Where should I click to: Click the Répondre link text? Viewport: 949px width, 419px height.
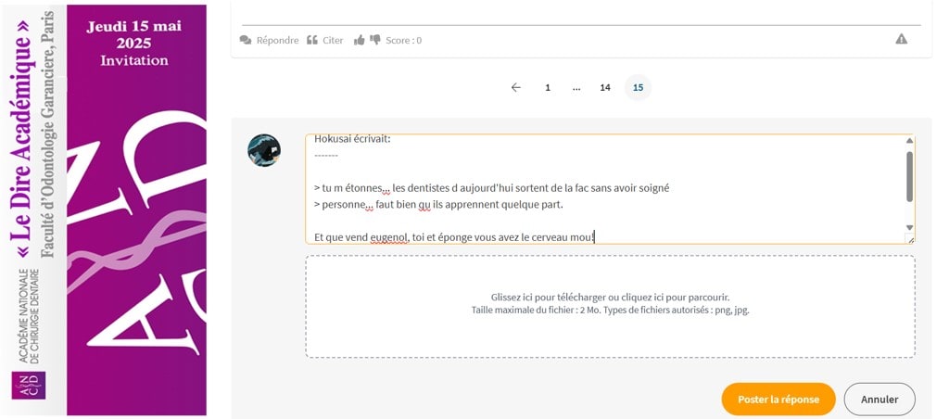[x=277, y=40]
